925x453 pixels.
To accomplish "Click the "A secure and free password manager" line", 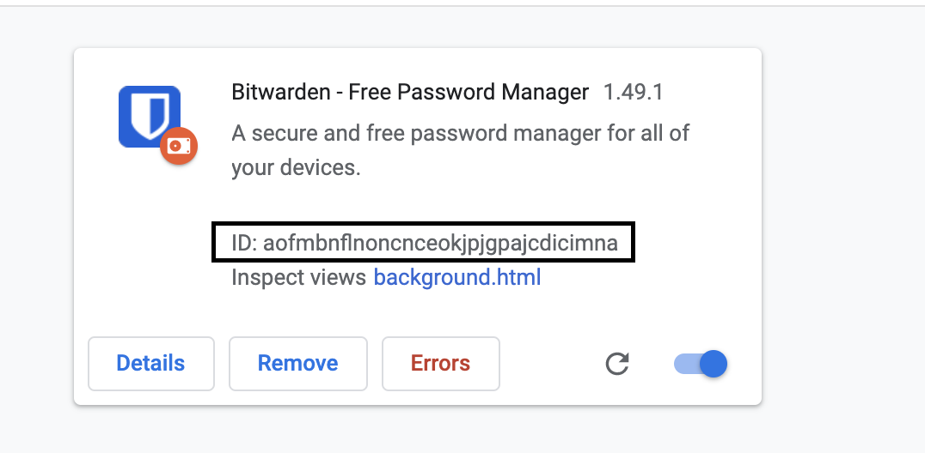I will coord(460,134).
